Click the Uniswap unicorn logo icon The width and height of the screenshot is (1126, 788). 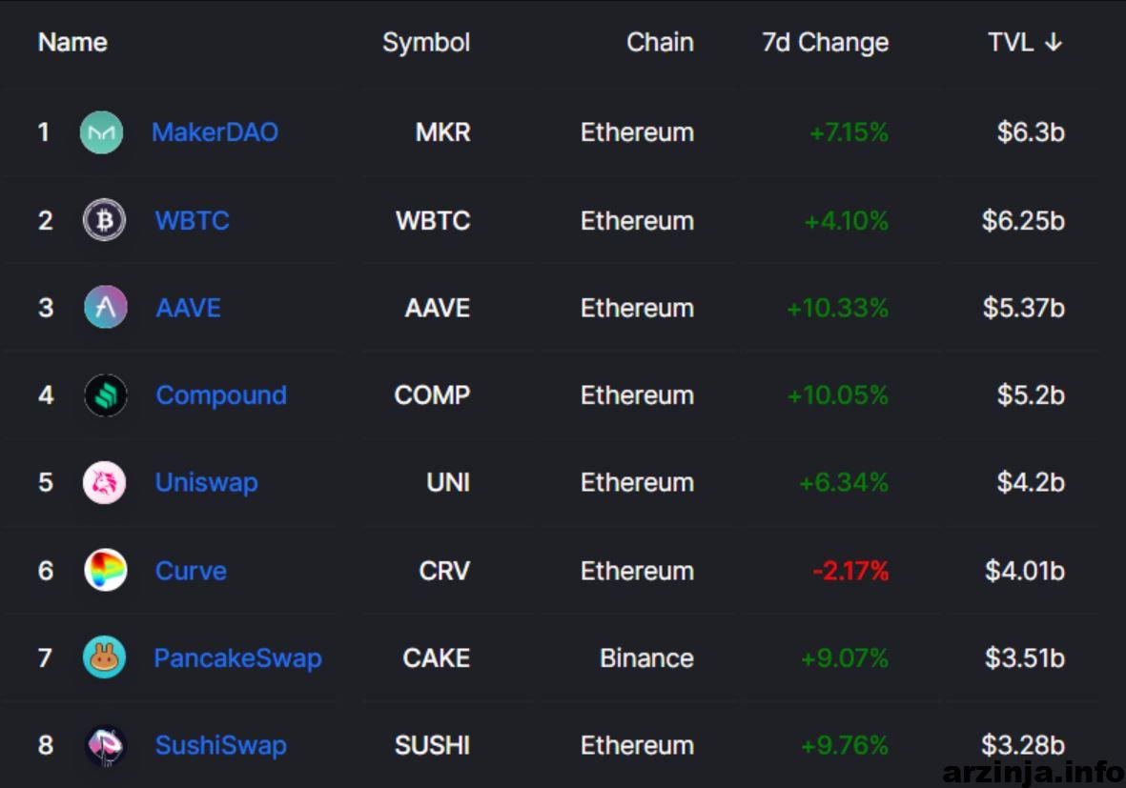(x=104, y=482)
